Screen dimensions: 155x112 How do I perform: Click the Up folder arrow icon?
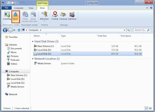click(19, 30)
